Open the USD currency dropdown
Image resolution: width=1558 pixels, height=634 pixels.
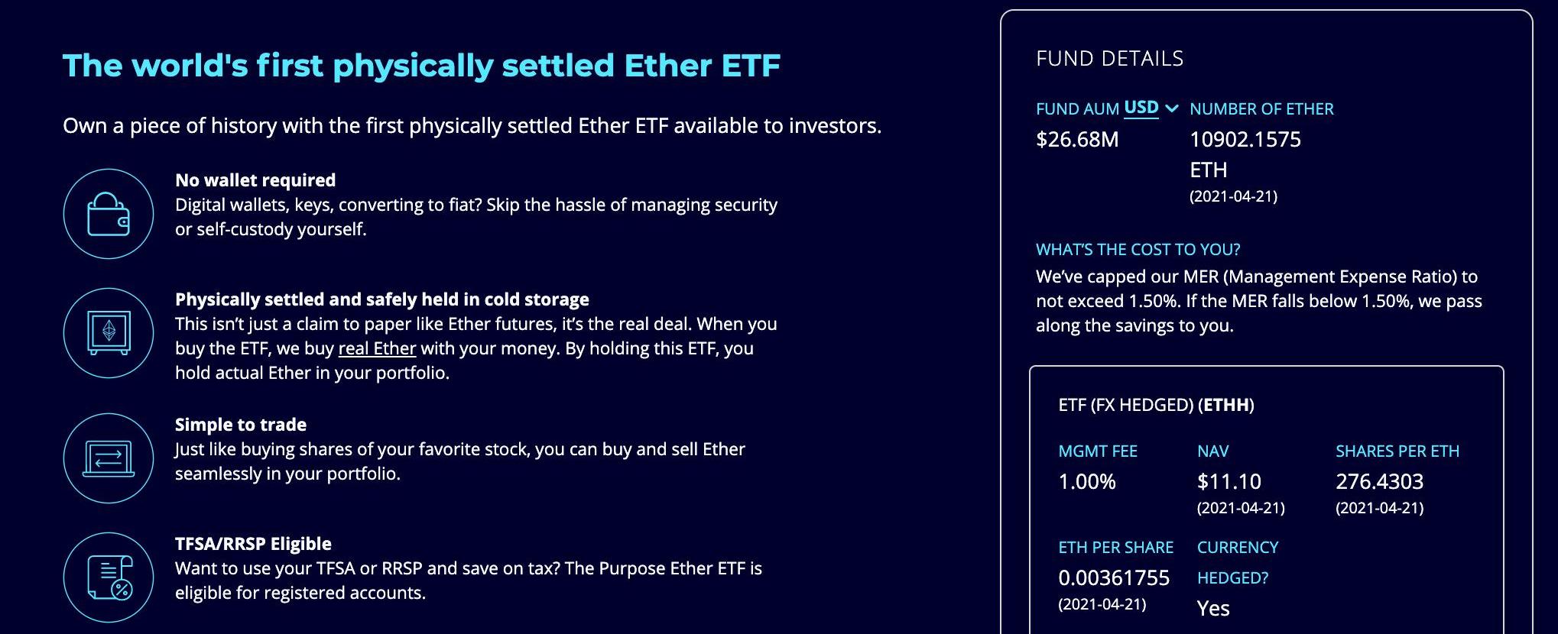pyautogui.click(x=1141, y=108)
